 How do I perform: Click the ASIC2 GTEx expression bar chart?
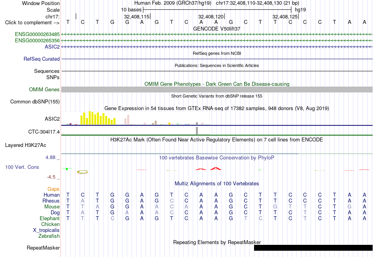[135, 118]
